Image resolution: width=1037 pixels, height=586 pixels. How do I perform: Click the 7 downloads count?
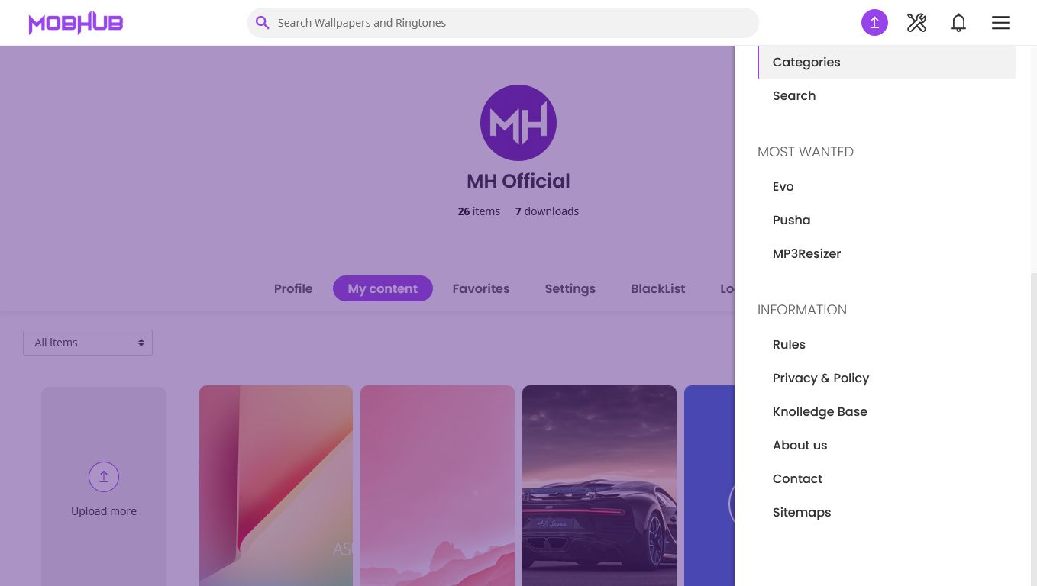click(x=547, y=211)
